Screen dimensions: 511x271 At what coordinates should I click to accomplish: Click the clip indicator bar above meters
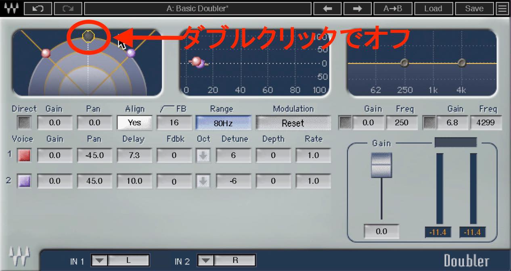coord(456,142)
